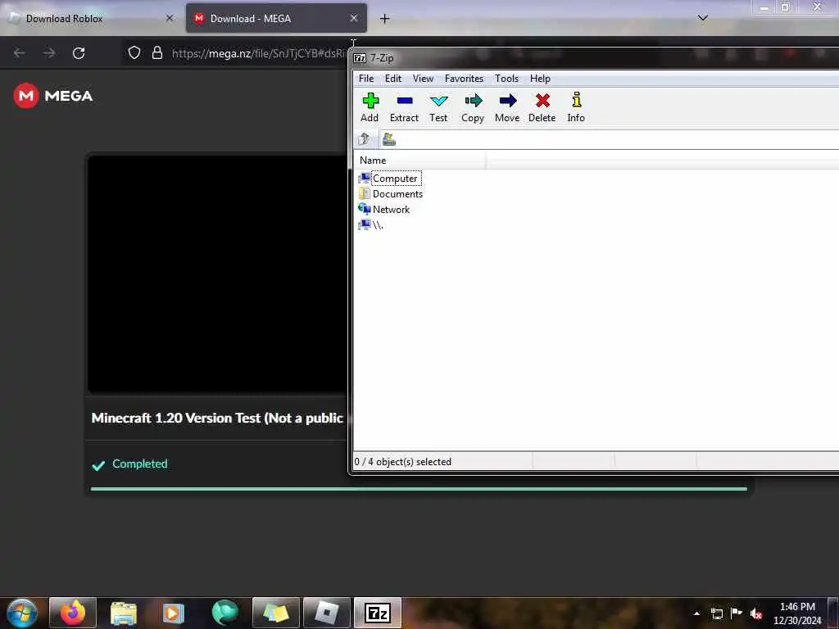Viewport: 839px width, 629px height.
Task: Open the File menu in 7-Zip
Action: [366, 79]
